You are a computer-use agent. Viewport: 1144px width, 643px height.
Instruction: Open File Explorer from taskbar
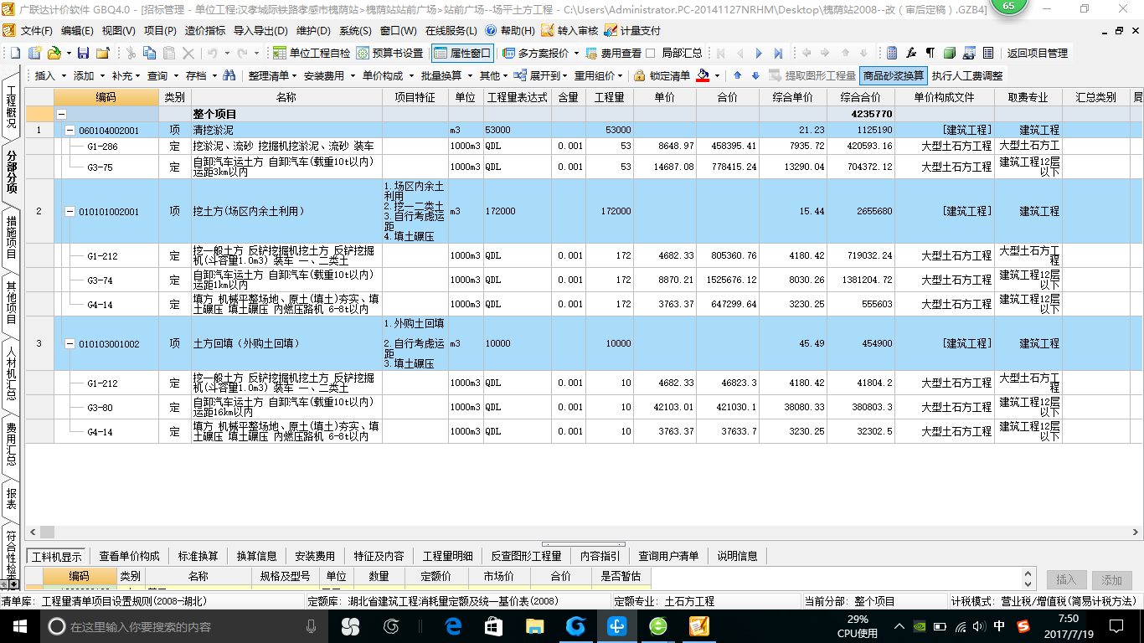pos(534,626)
